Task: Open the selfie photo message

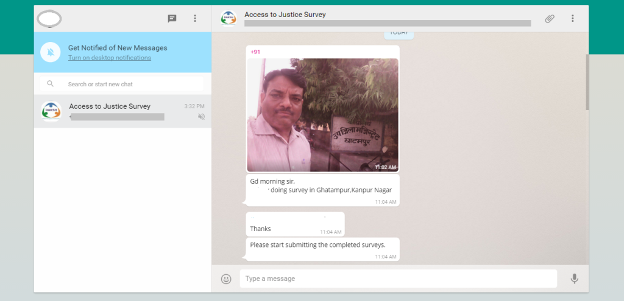Action: pyautogui.click(x=323, y=115)
